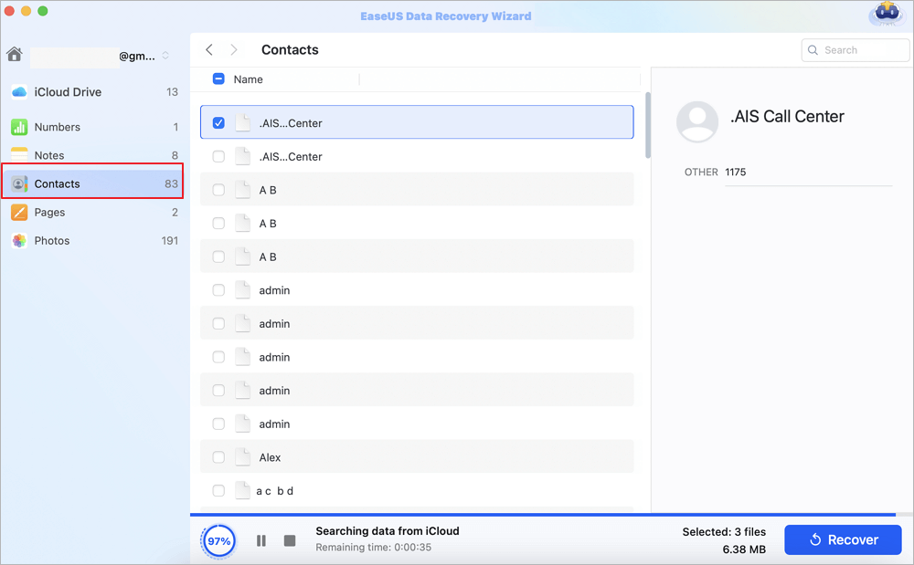
Task: Click the Recover button
Action: click(x=843, y=540)
